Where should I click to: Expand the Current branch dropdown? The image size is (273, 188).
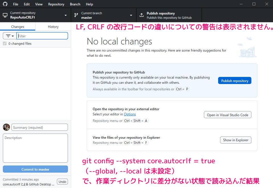[x=131, y=15]
